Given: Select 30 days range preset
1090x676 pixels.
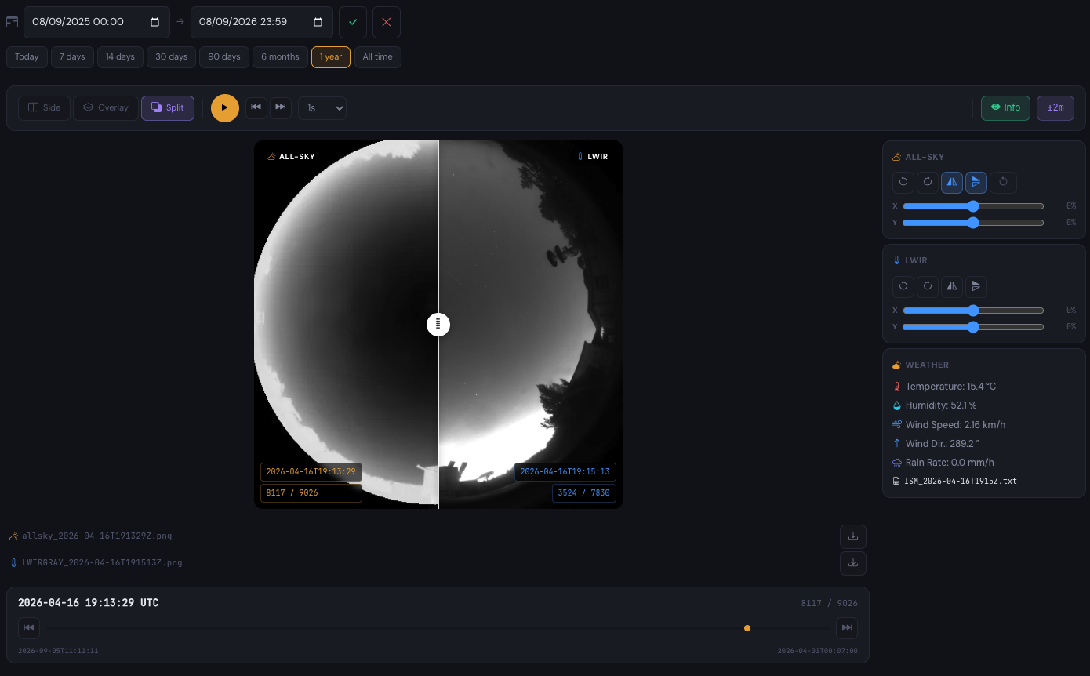Looking at the screenshot, I should click(x=172, y=57).
